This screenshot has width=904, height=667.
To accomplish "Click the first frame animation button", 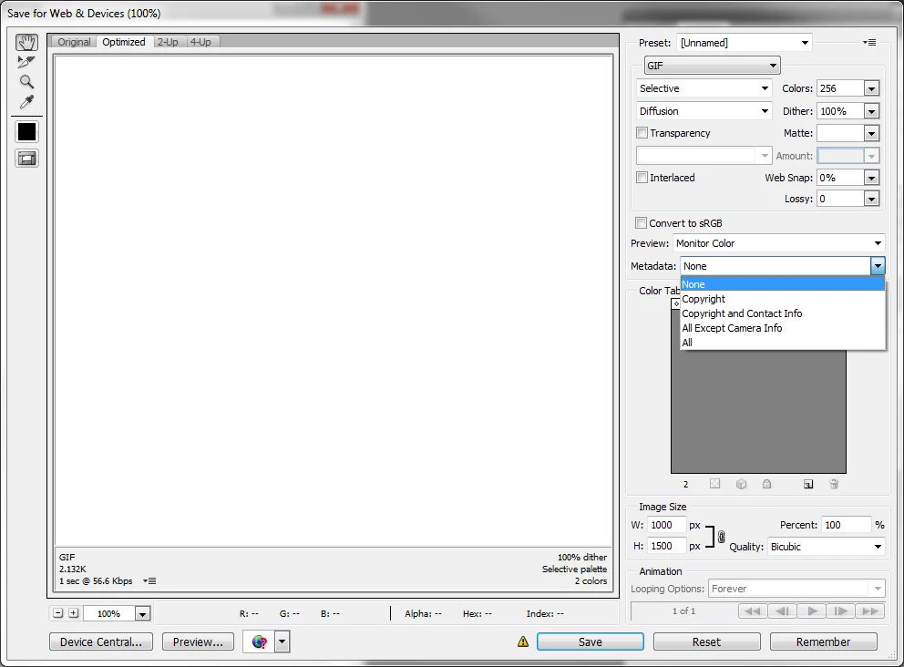I will [753, 611].
